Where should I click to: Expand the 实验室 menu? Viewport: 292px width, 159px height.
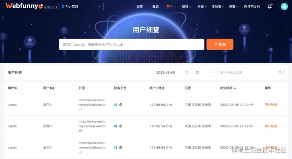218,7
